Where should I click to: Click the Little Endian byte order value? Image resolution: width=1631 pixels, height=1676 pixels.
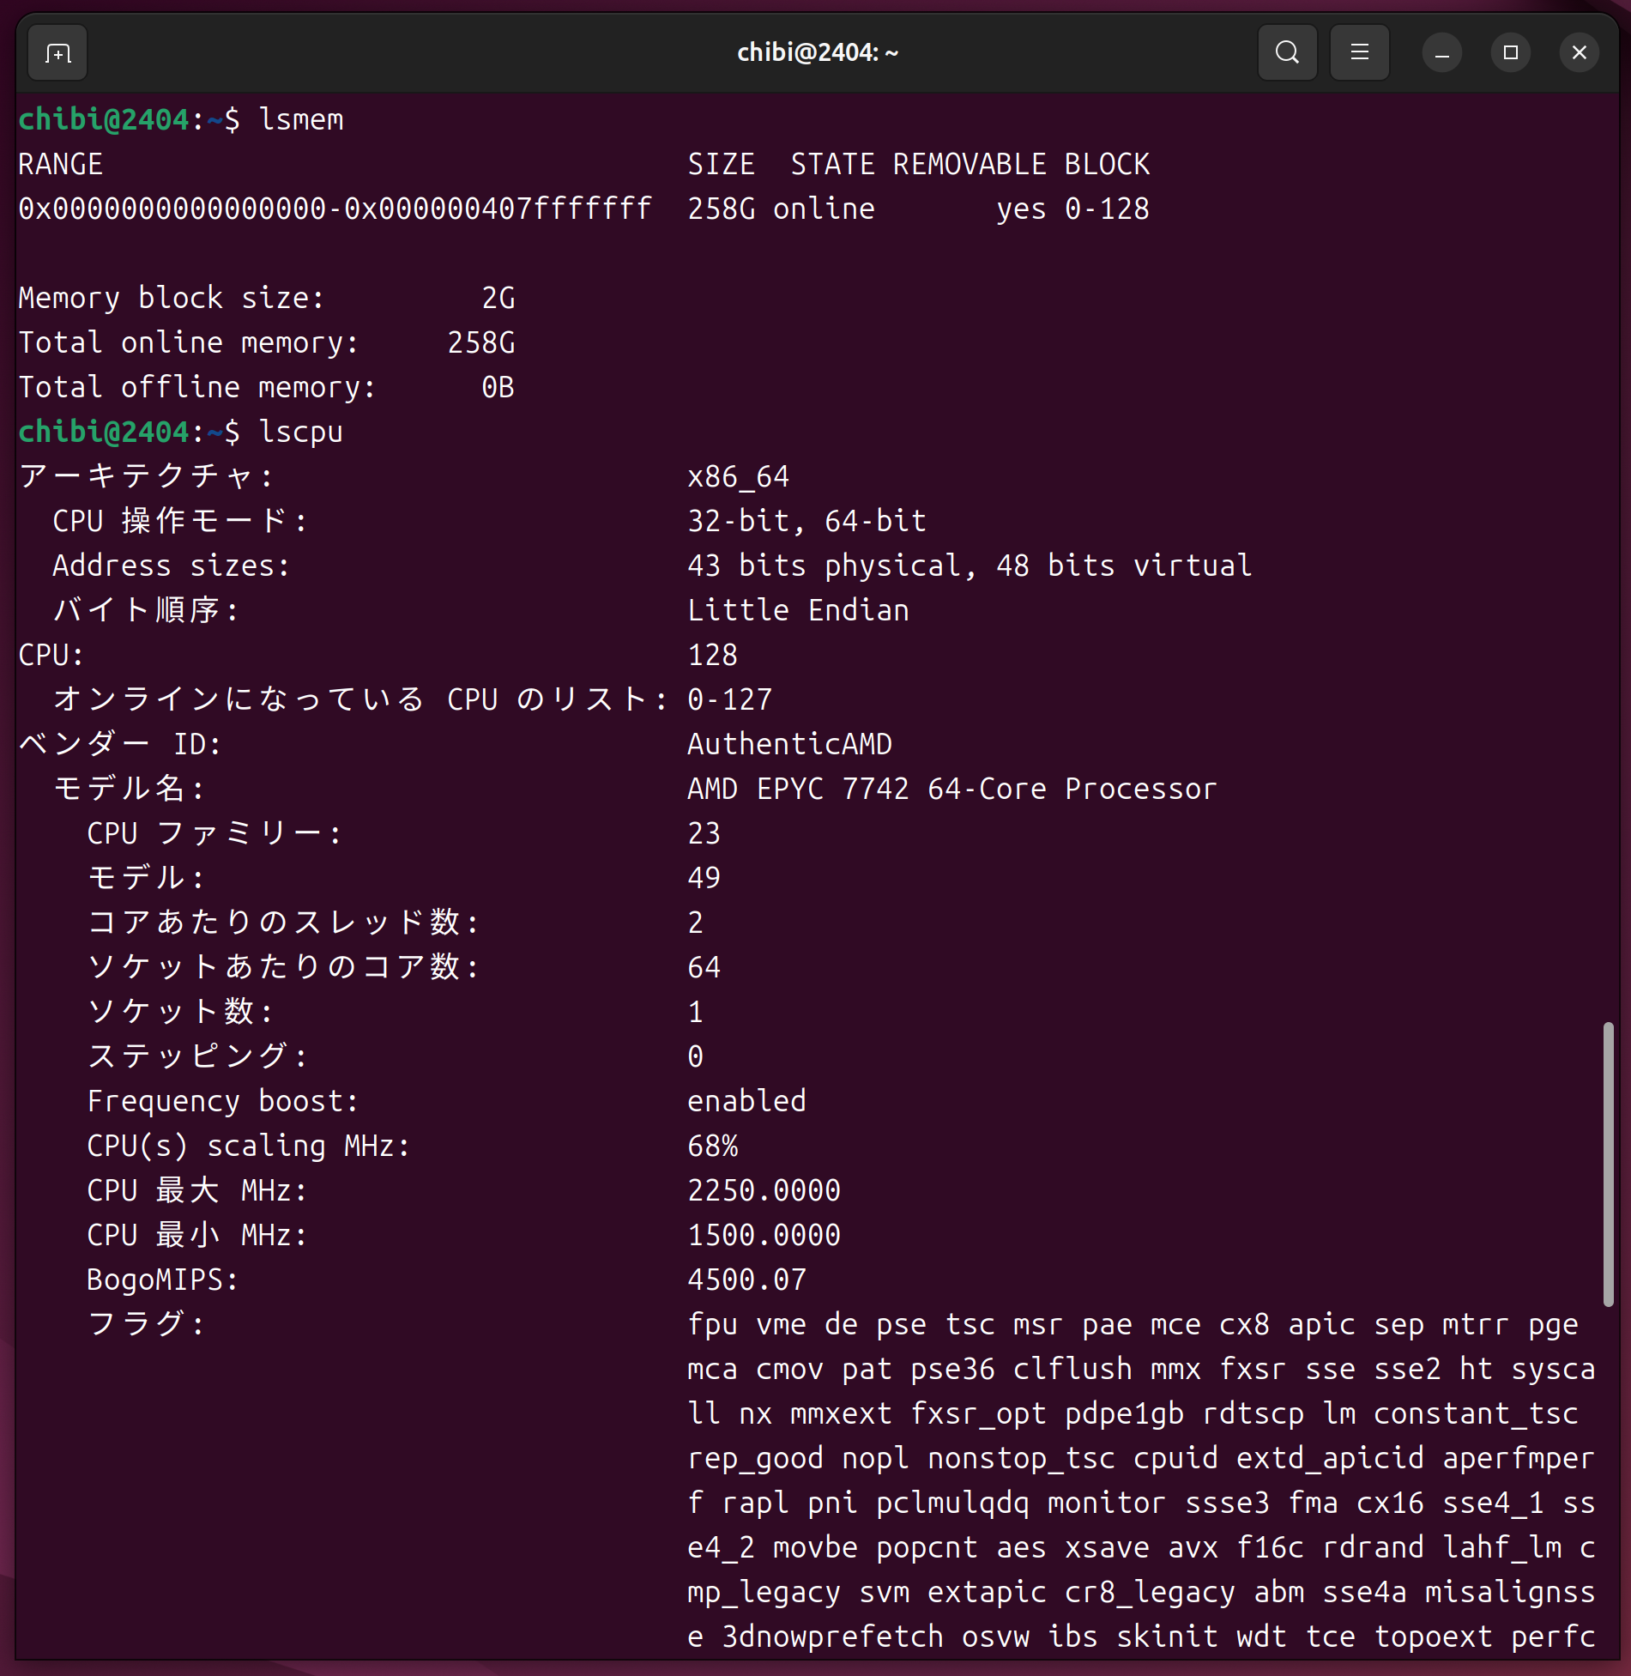click(798, 611)
